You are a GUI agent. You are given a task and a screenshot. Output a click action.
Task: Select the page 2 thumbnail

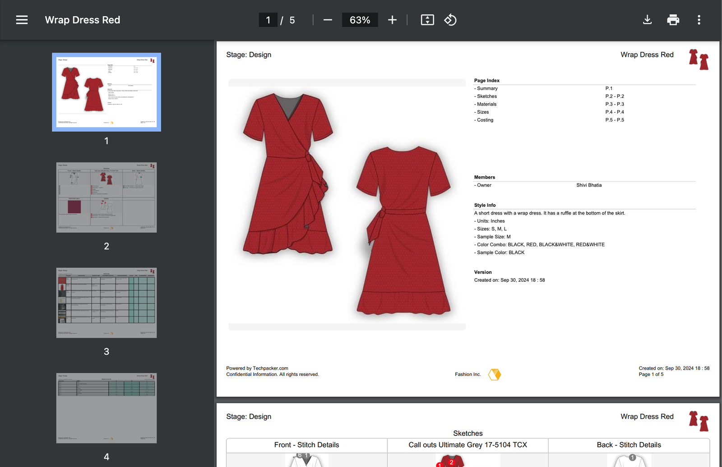point(106,197)
